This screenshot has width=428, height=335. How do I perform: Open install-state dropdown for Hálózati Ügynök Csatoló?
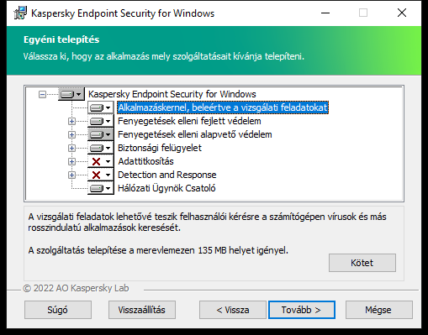[x=101, y=188]
